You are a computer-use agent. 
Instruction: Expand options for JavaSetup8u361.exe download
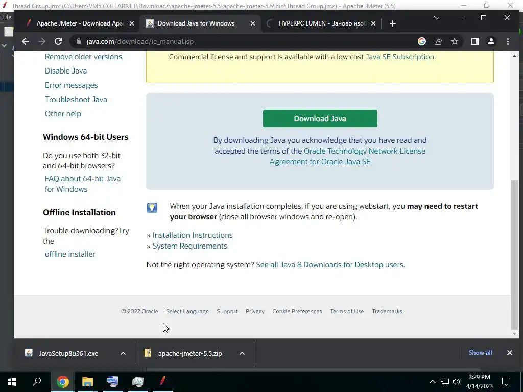pyautogui.click(x=123, y=353)
